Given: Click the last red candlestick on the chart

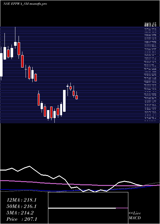Looking at the screenshot, I should click(x=76, y=97).
